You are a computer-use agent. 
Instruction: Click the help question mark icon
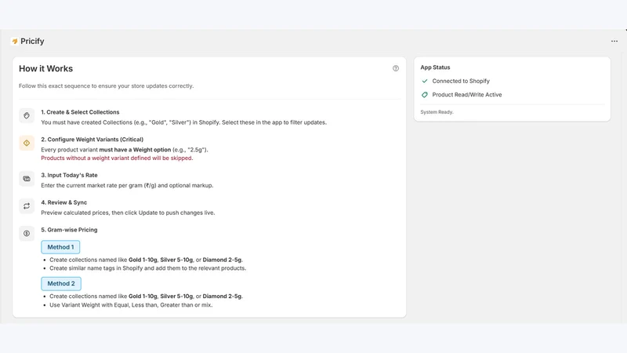[396, 68]
